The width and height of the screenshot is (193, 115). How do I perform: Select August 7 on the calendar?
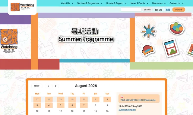[x=84, y=105]
